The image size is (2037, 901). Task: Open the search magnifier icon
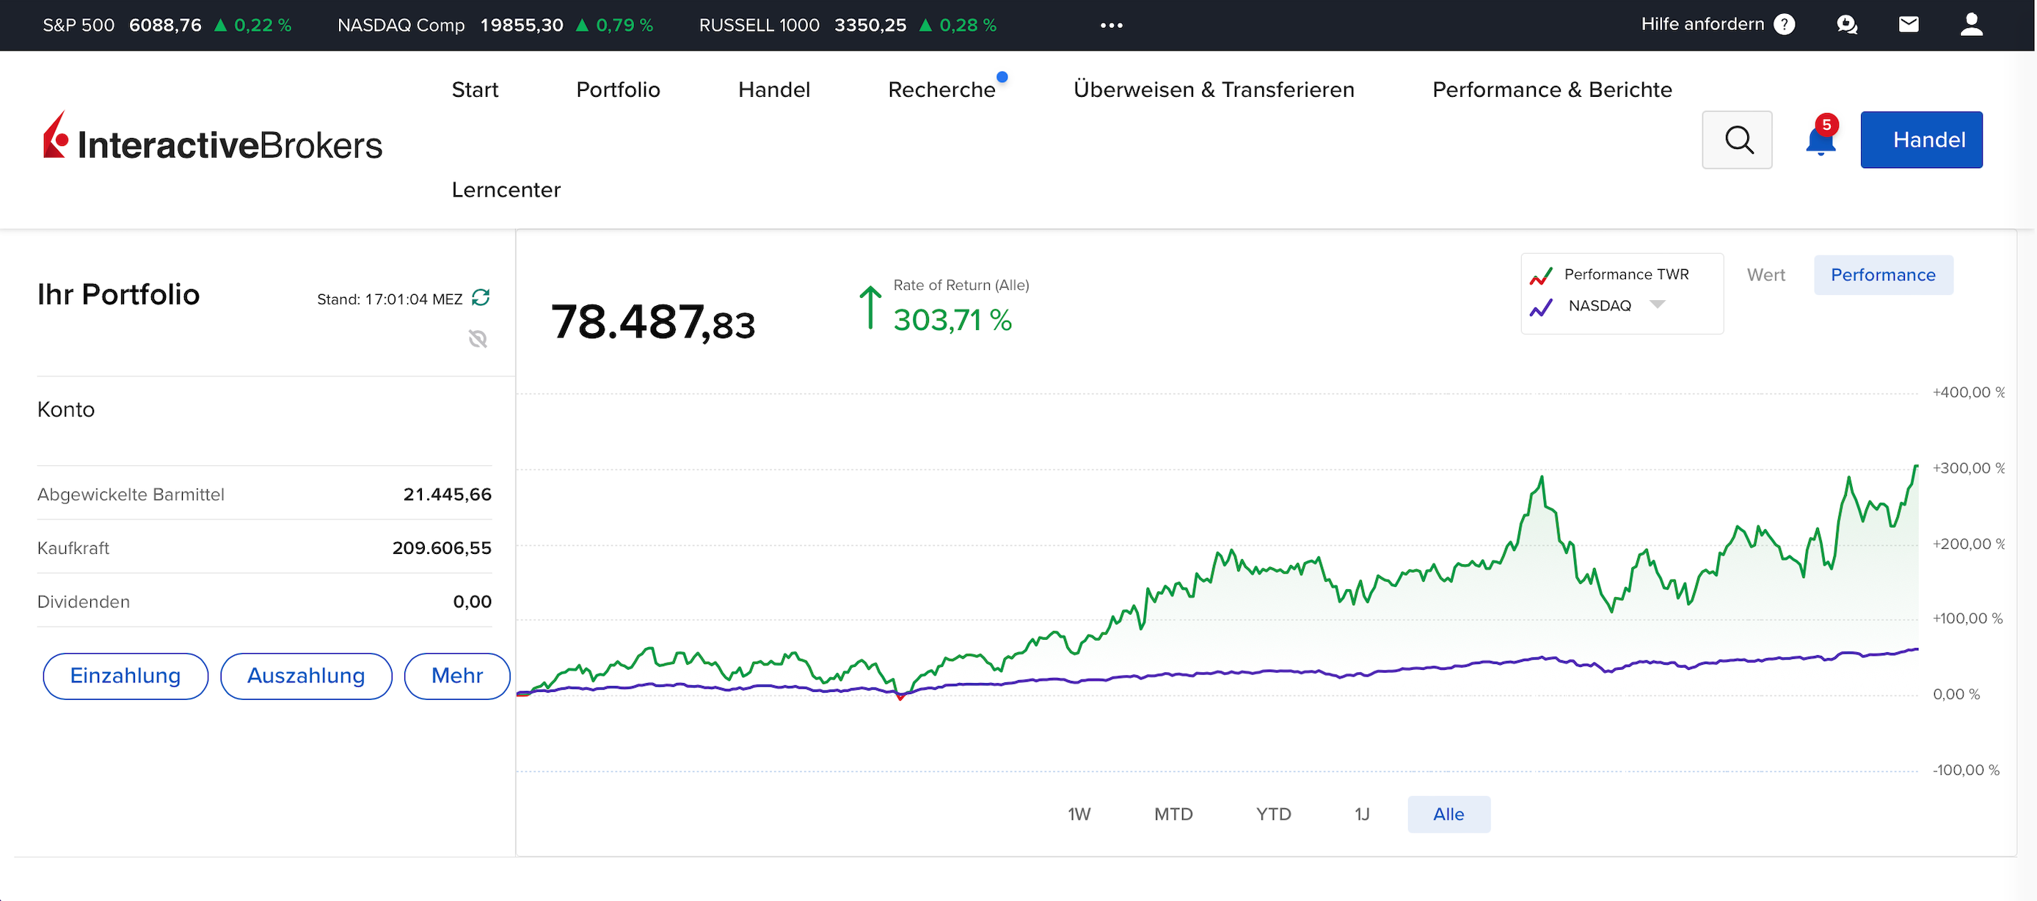(x=1738, y=140)
